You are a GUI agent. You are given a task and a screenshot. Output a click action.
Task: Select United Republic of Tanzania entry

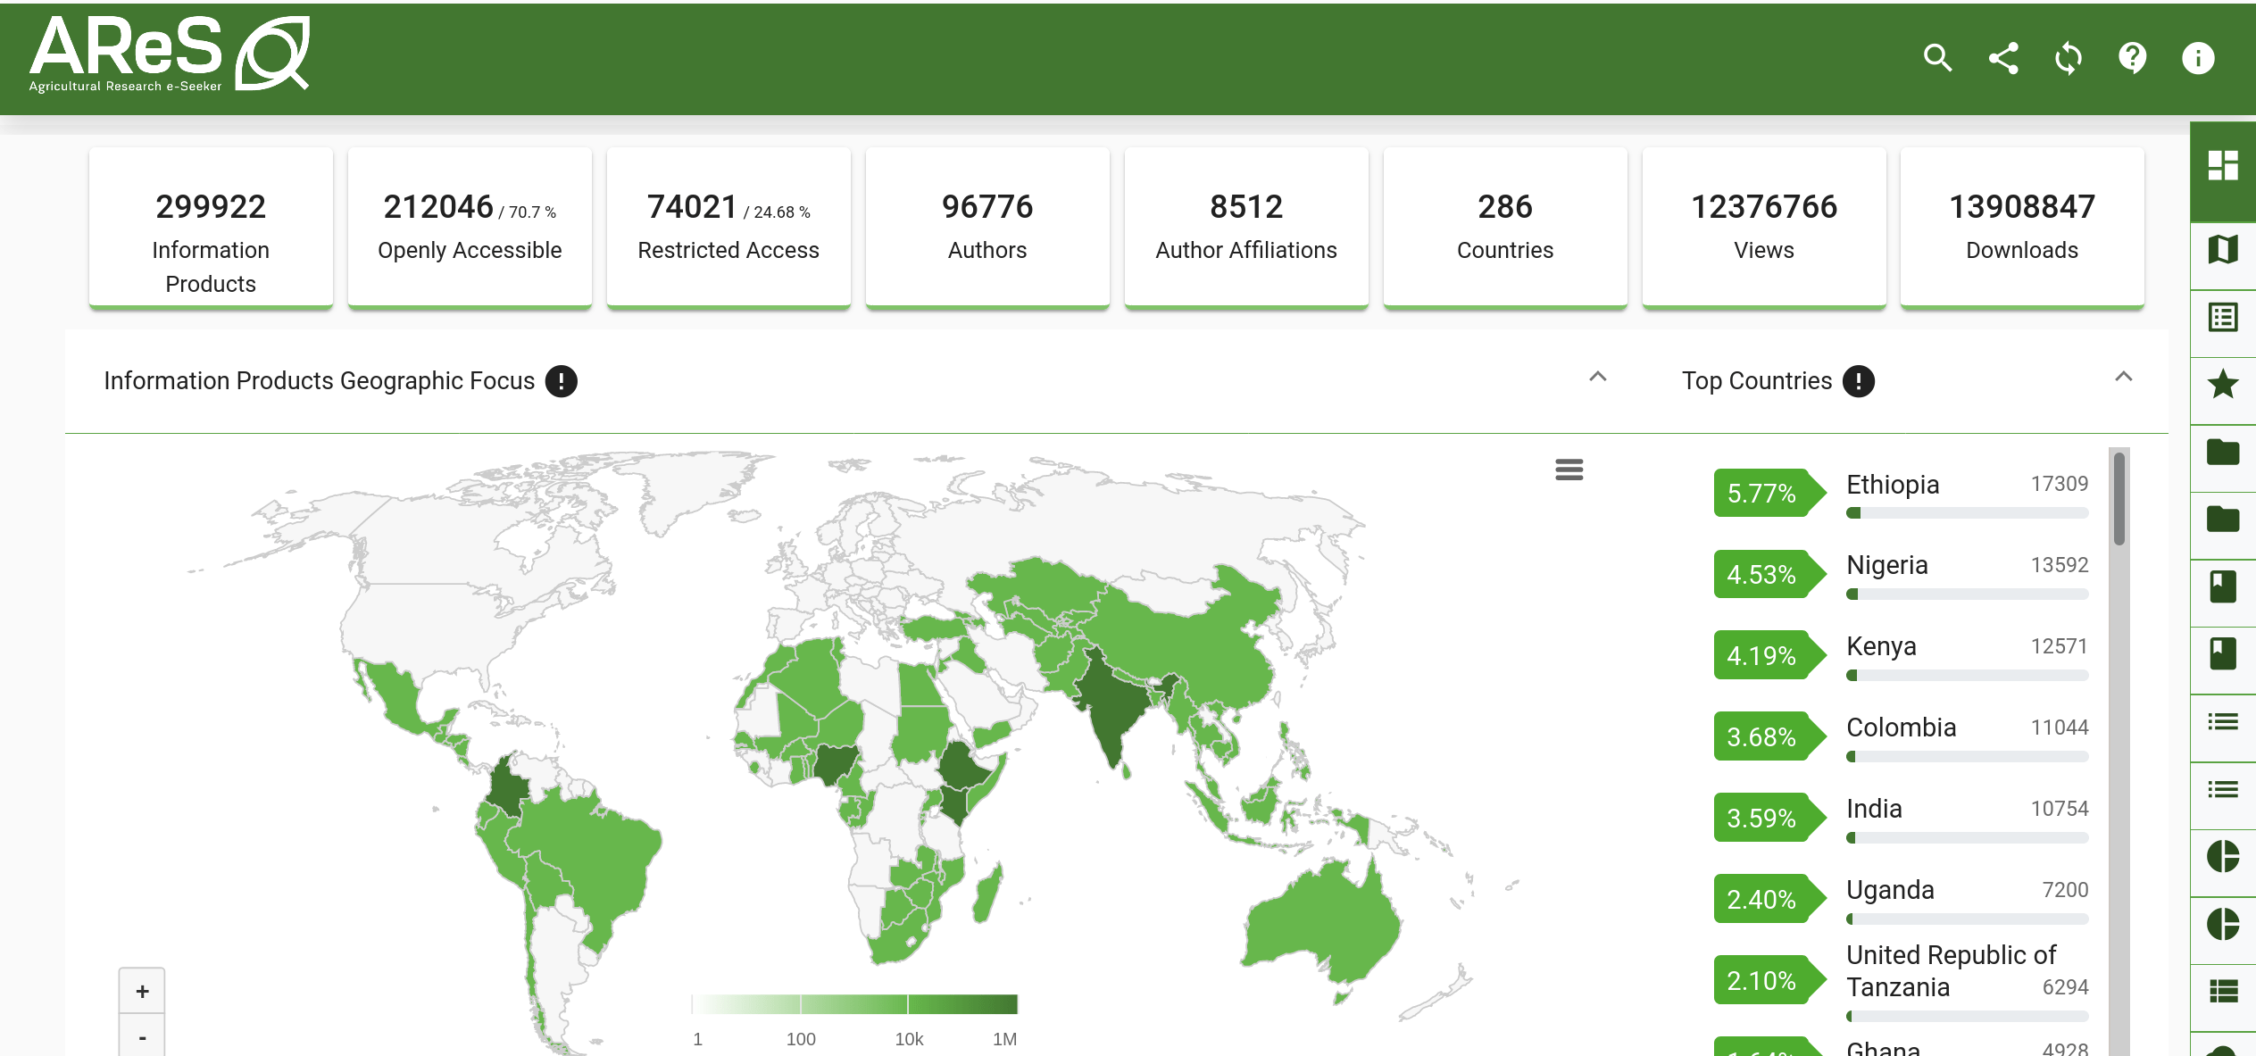pos(1951,971)
